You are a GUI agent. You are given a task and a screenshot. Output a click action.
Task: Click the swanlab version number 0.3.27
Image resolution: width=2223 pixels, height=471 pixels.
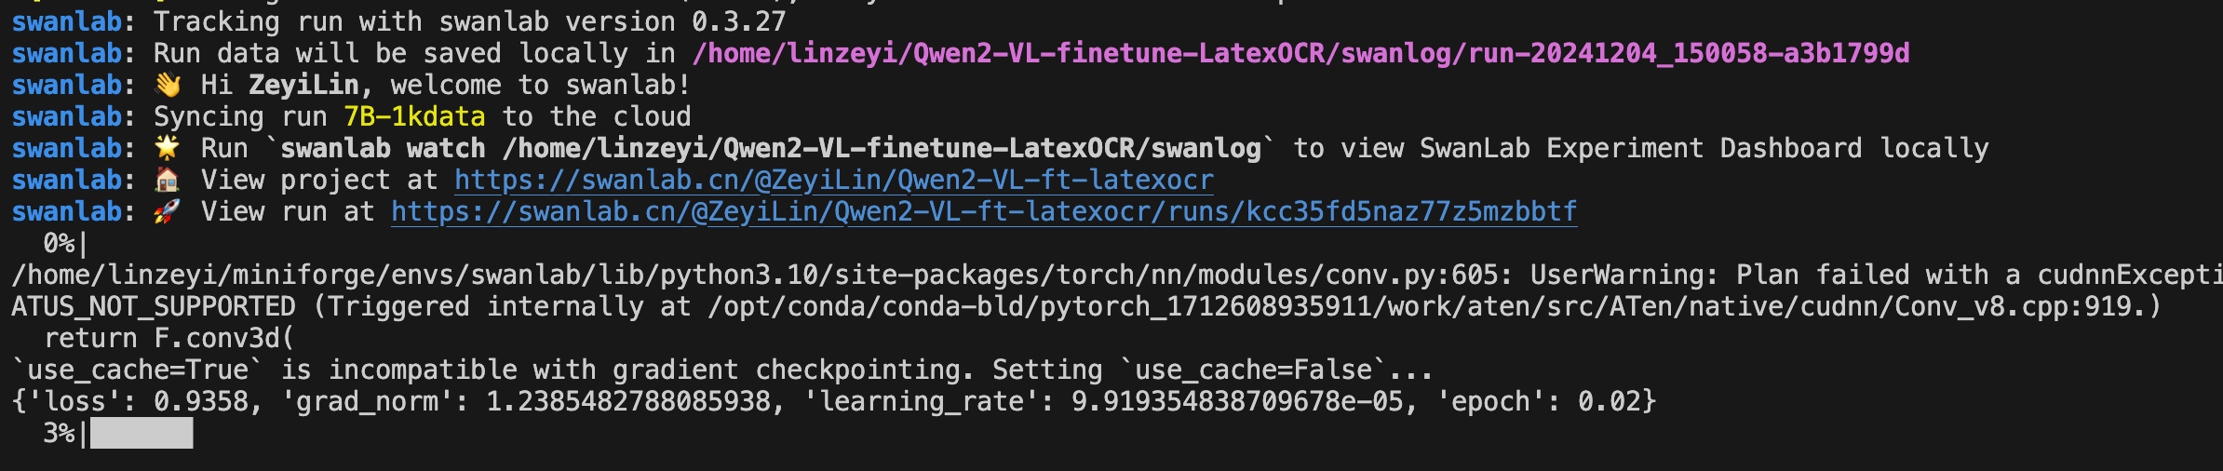coord(739,21)
